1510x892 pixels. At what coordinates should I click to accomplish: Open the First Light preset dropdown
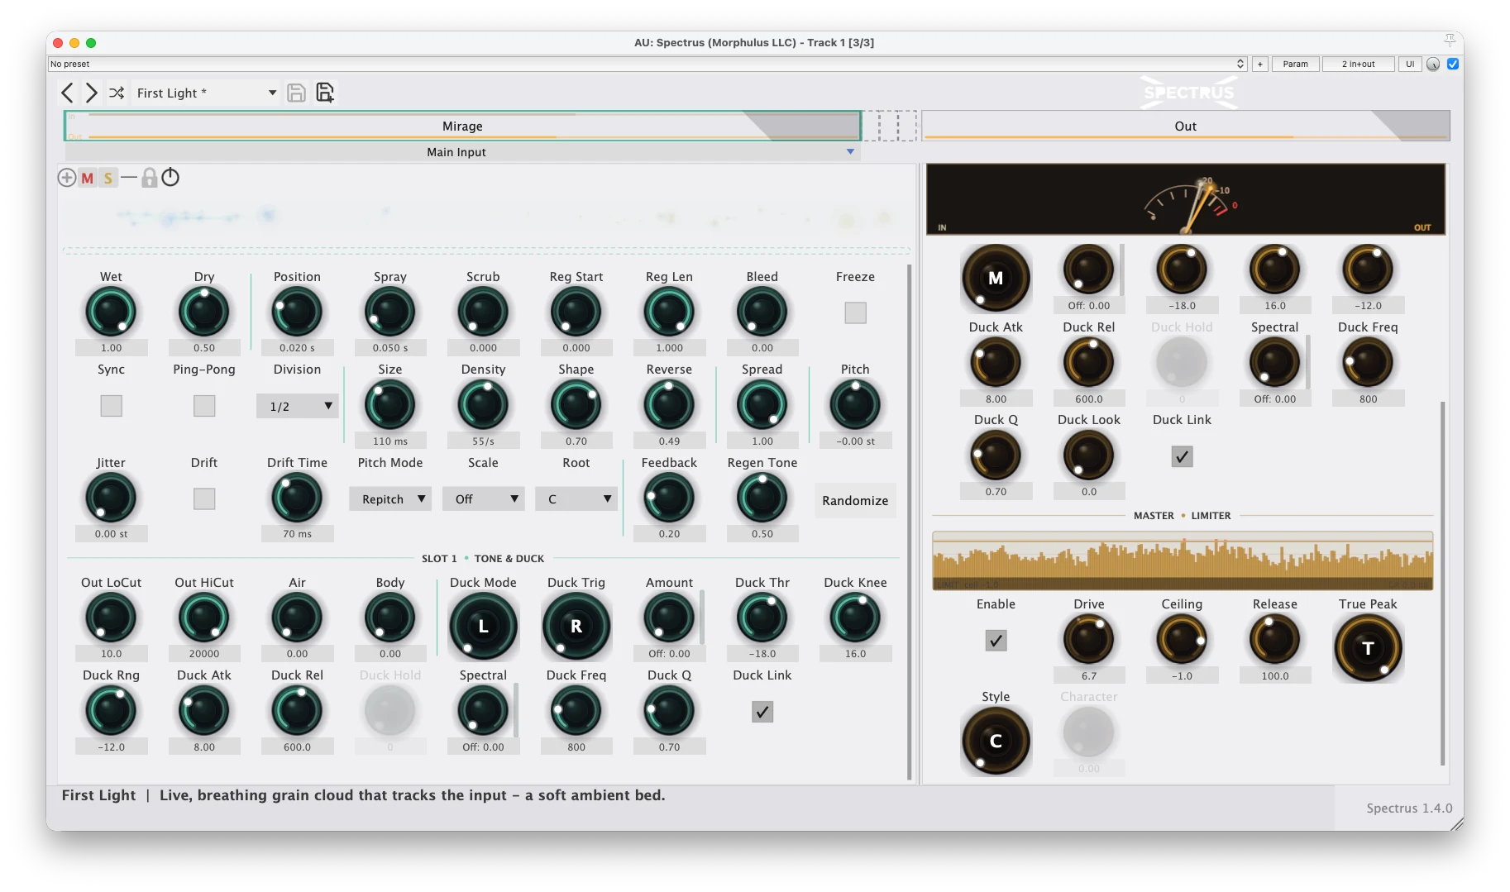coord(206,93)
